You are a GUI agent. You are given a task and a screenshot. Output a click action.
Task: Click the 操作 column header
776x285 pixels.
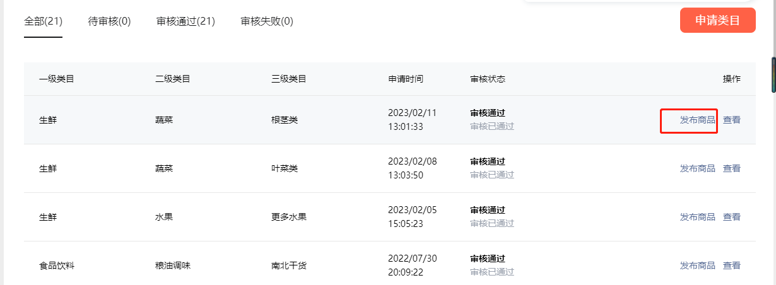(x=732, y=79)
